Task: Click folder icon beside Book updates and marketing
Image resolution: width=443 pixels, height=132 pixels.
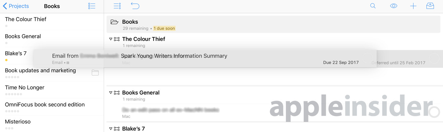Action: (x=95, y=73)
